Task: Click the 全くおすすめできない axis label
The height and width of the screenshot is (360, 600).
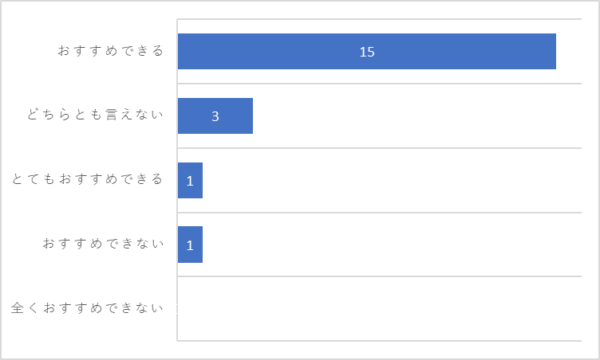Action: (87, 307)
